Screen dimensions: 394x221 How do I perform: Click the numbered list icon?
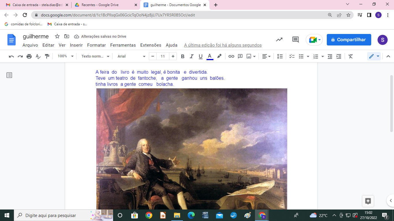pyautogui.click(x=316, y=56)
